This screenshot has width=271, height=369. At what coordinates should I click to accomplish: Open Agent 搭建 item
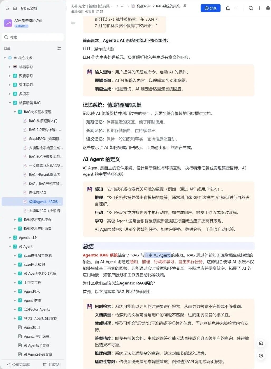(32, 300)
